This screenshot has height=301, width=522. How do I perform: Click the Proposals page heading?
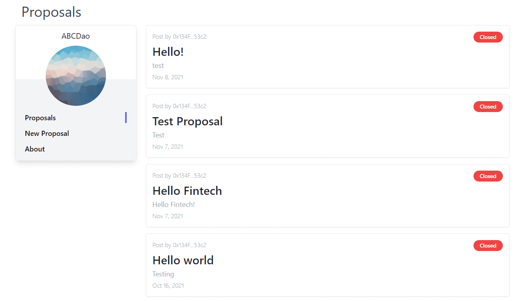[x=51, y=12]
